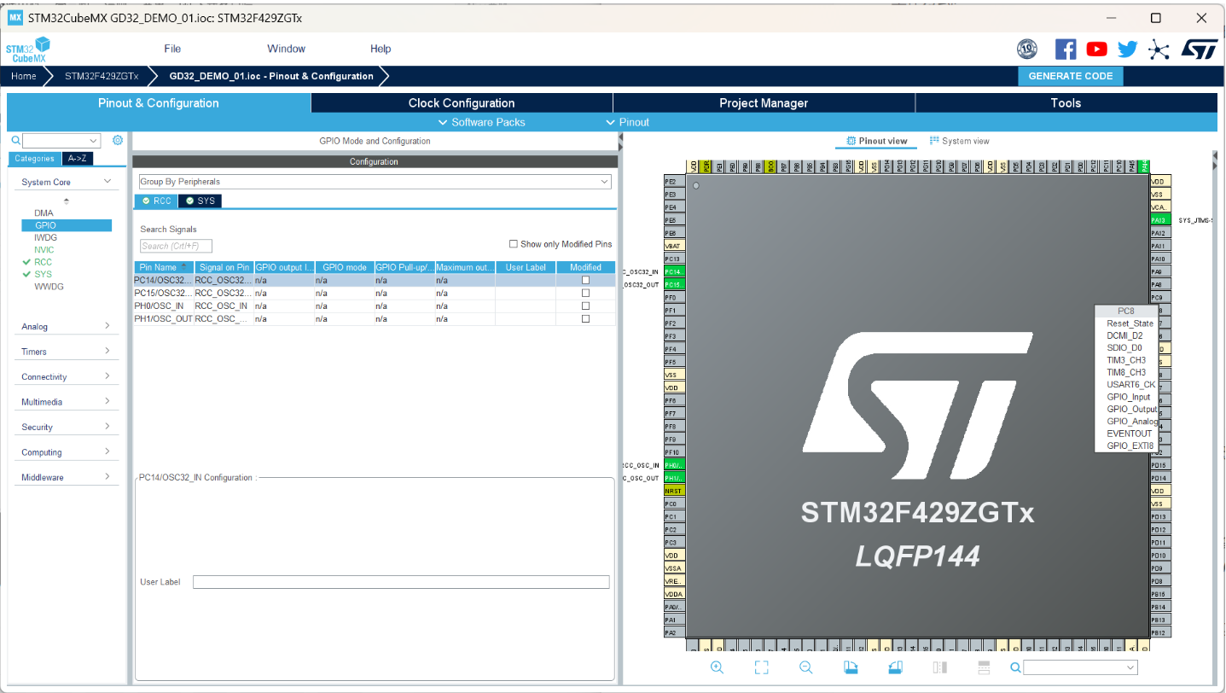Screen dimensions: 1226x693
Task: Open the category settings gear icon
Action: [118, 141]
